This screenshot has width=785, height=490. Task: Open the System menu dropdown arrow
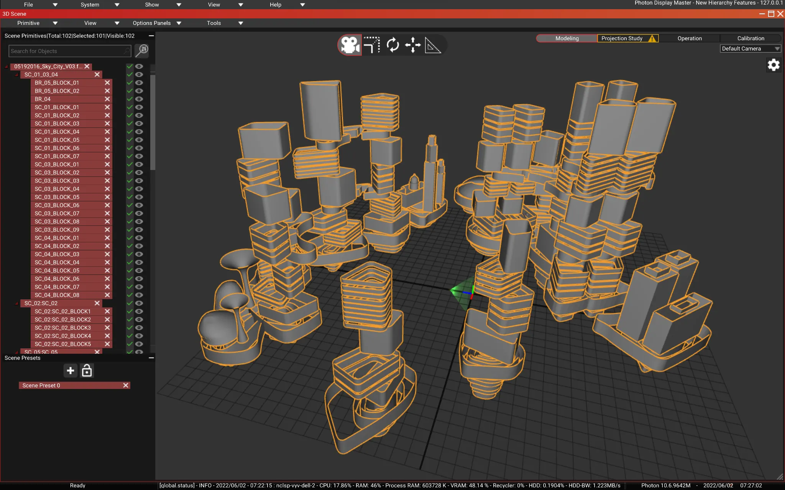(x=117, y=5)
